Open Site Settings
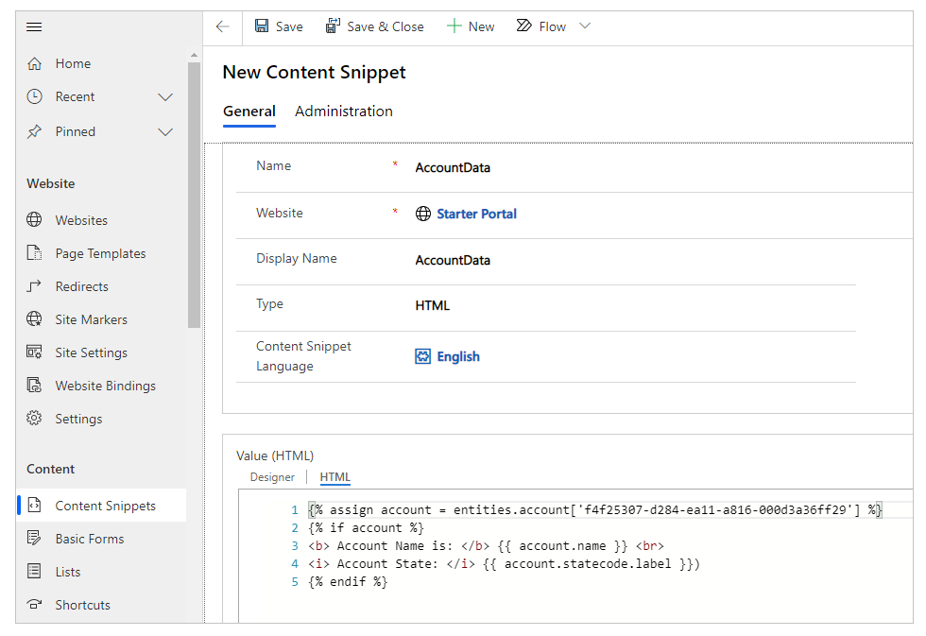Viewport: 926px width, 636px height. point(91,352)
